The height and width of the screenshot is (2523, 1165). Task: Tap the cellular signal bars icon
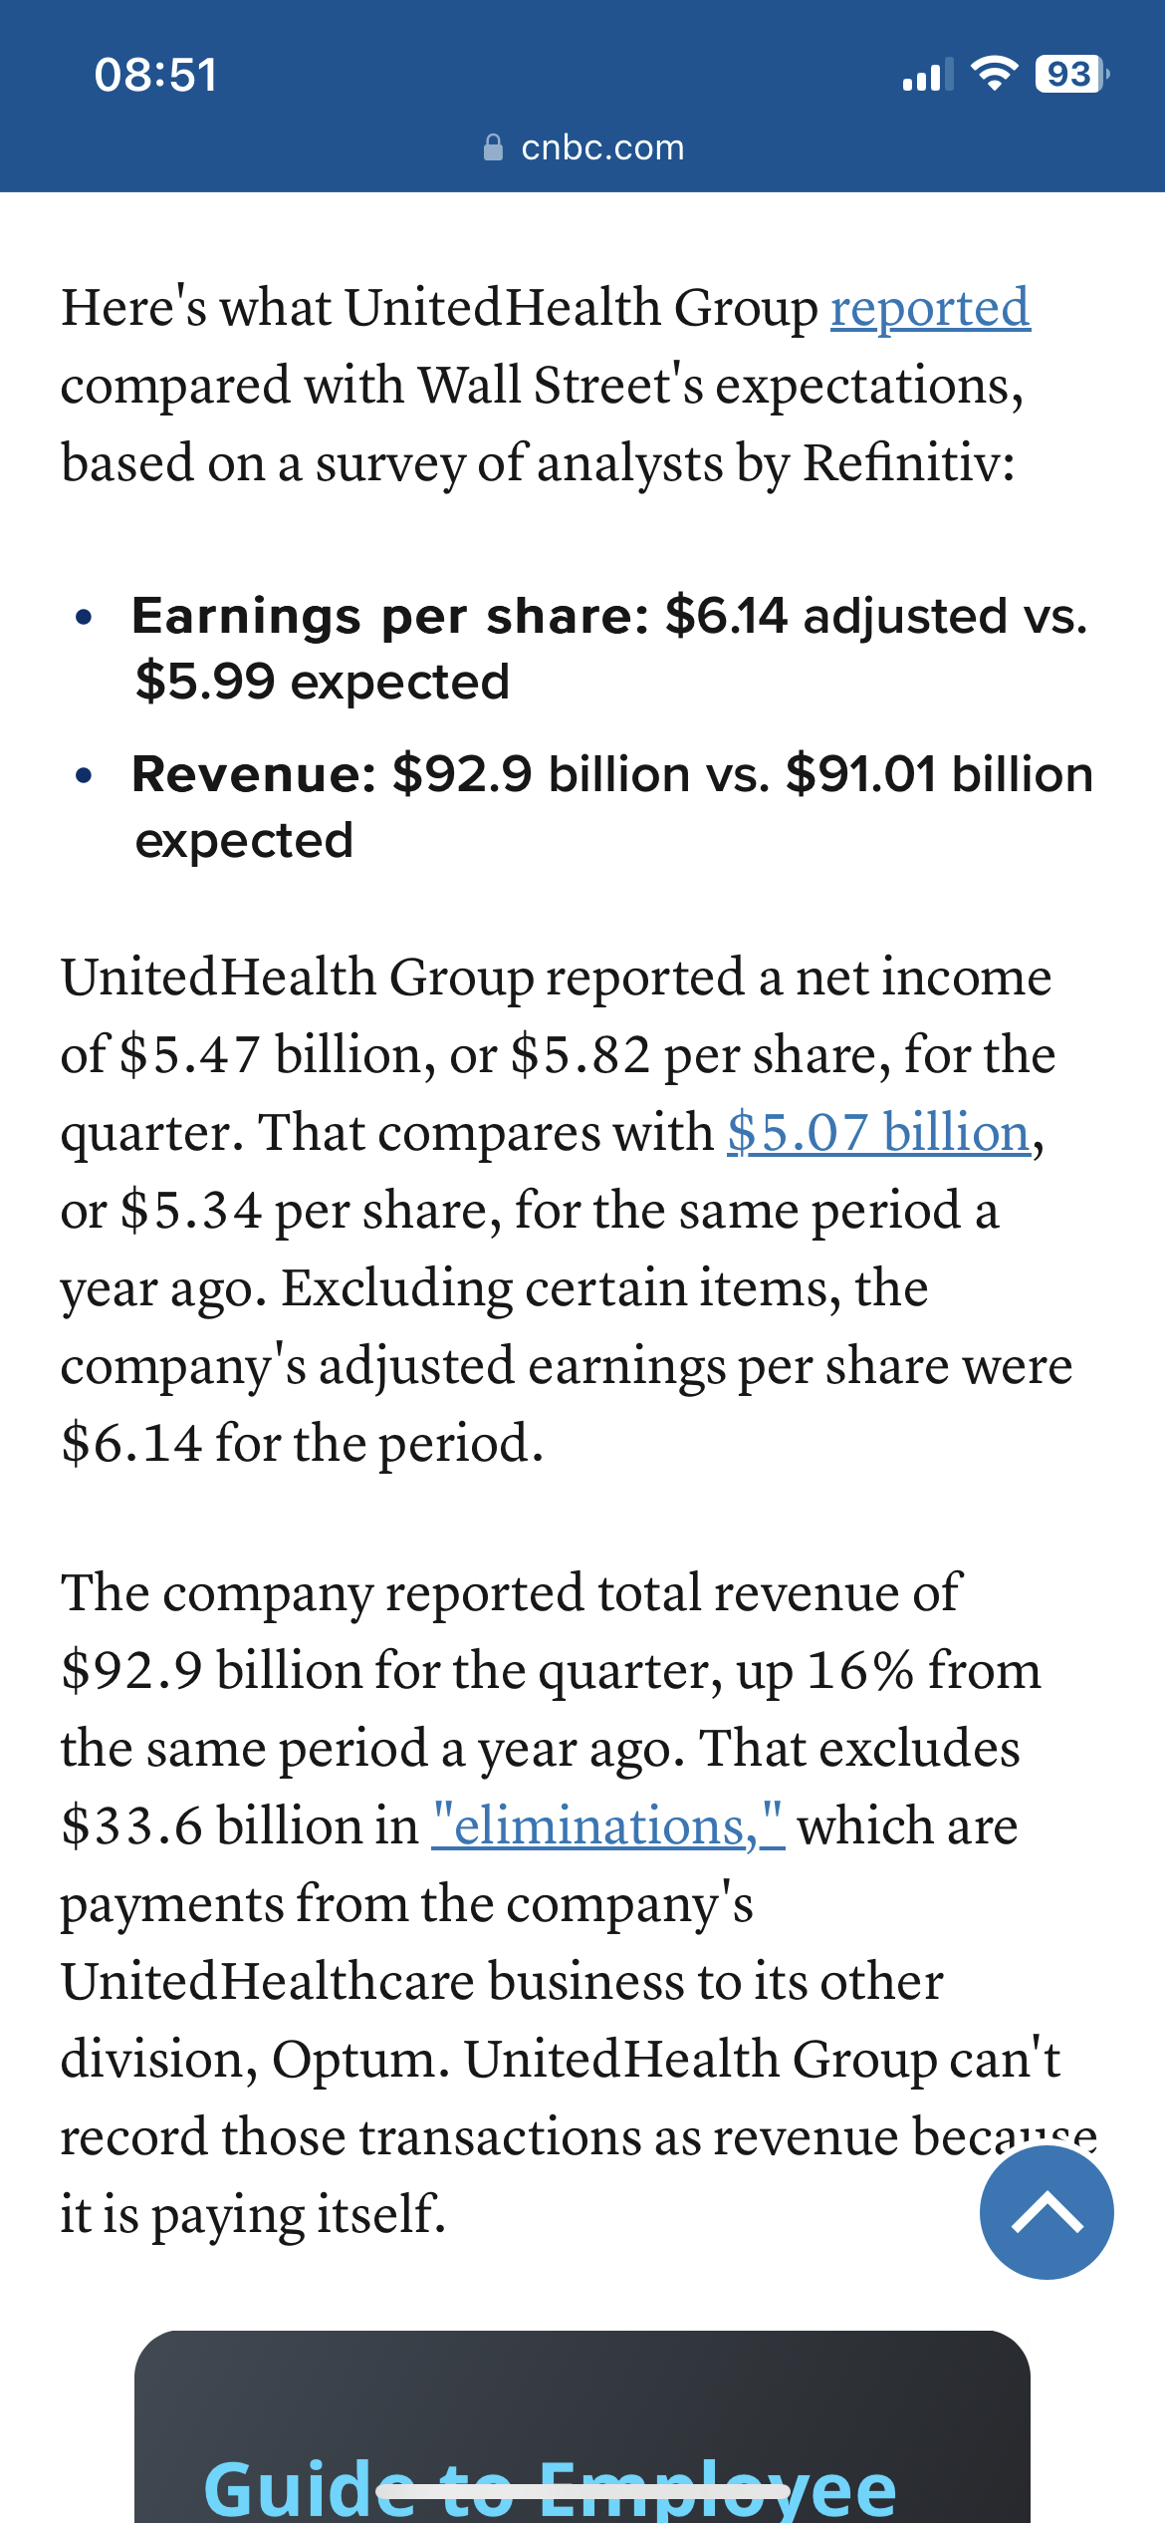927,75
